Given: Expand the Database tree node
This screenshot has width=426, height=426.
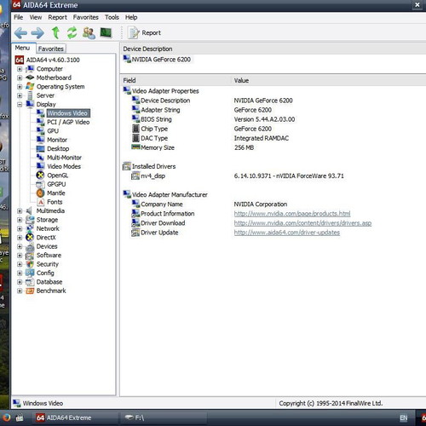Looking at the screenshot, I should (x=20, y=282).
